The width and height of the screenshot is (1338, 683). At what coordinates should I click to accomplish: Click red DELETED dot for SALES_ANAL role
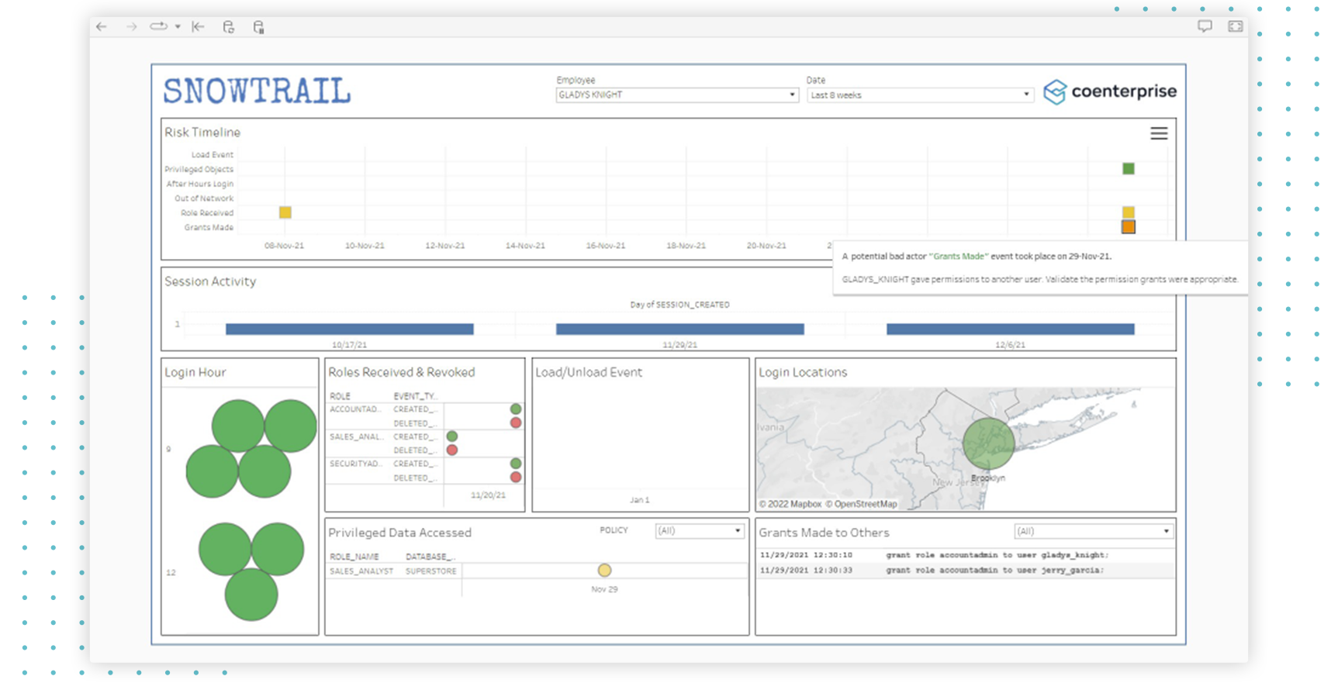tap(452, 450)
